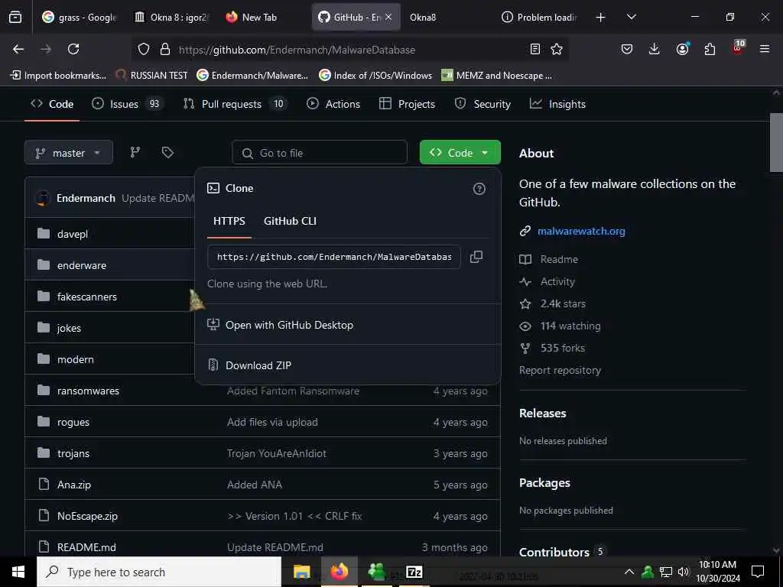This screenshot has height=587, width=783.
Task: Switch to the grass Google browser tab
Action: coord(80,18)
